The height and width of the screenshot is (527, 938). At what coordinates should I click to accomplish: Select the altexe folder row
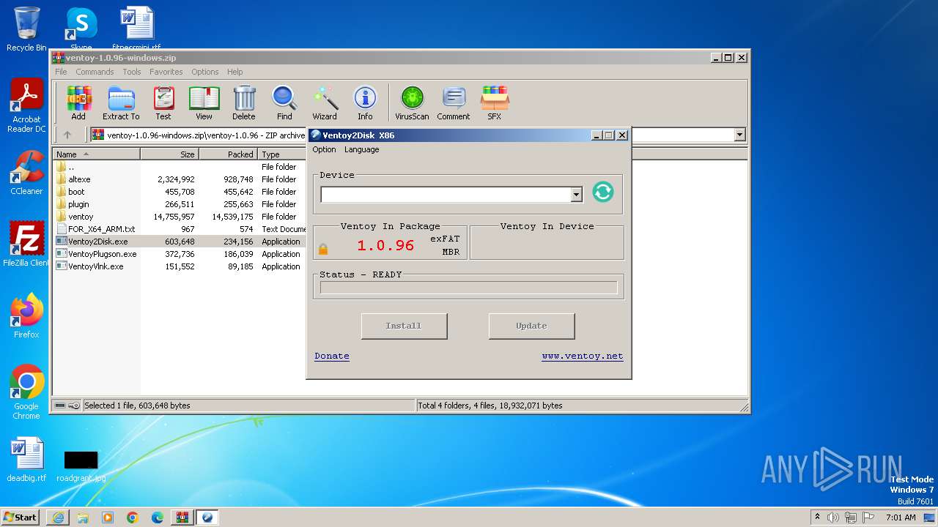180,179
